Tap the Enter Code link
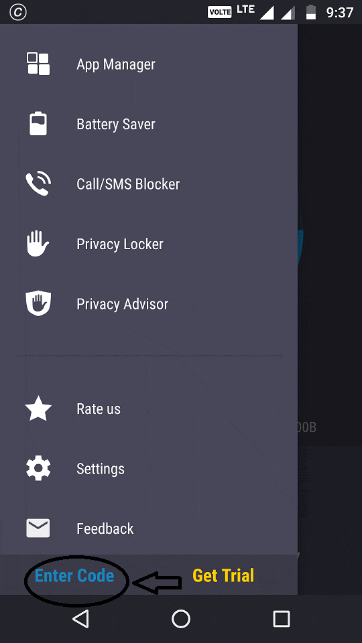Viewport: 362px width, 643px height. 74,576
